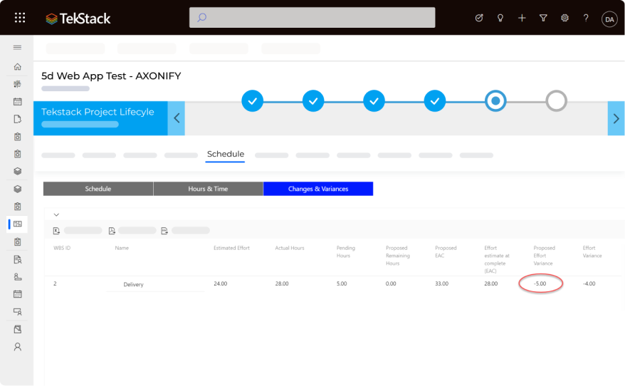Open the blank document sidebar icon
Image resolution: width=625 pixels, height=386 pixels.
click(x=18, y=119)
